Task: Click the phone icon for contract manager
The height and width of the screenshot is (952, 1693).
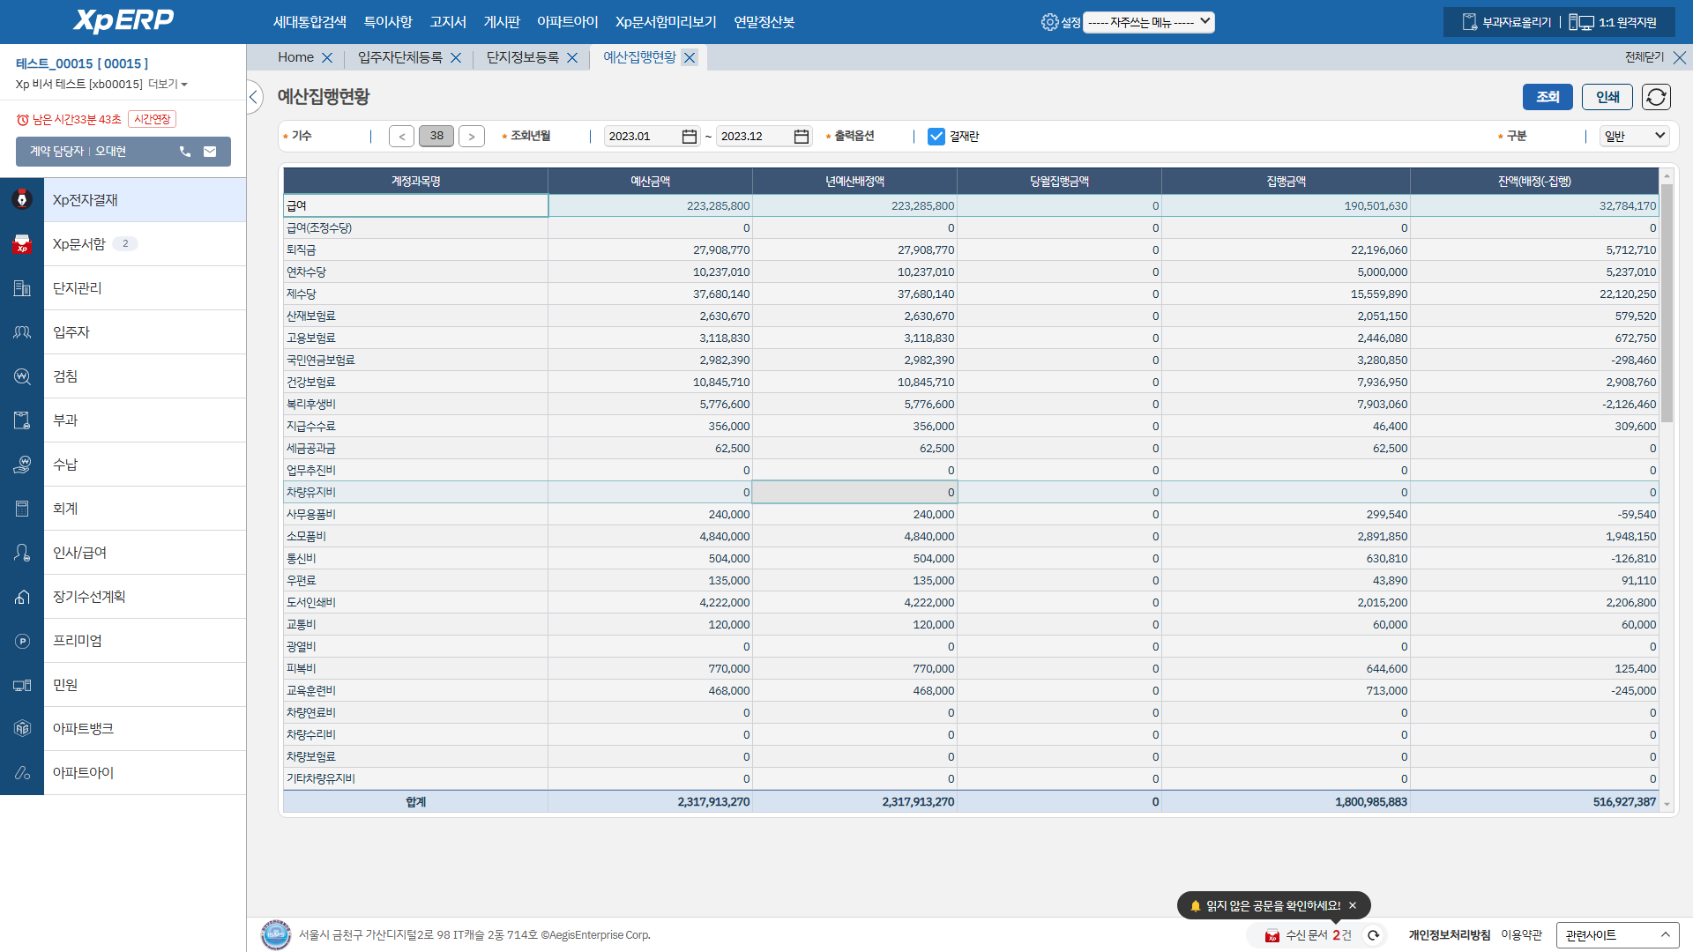Action: 185,152
